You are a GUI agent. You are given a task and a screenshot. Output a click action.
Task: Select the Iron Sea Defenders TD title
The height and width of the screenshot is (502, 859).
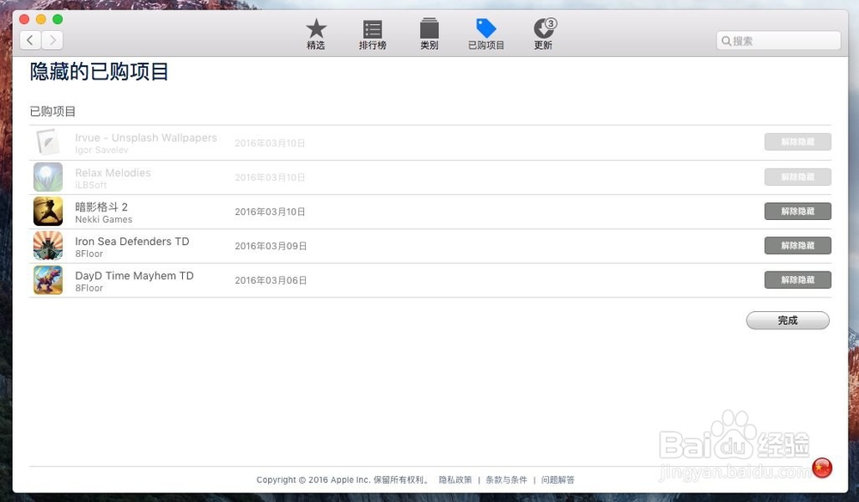(132, 242)
